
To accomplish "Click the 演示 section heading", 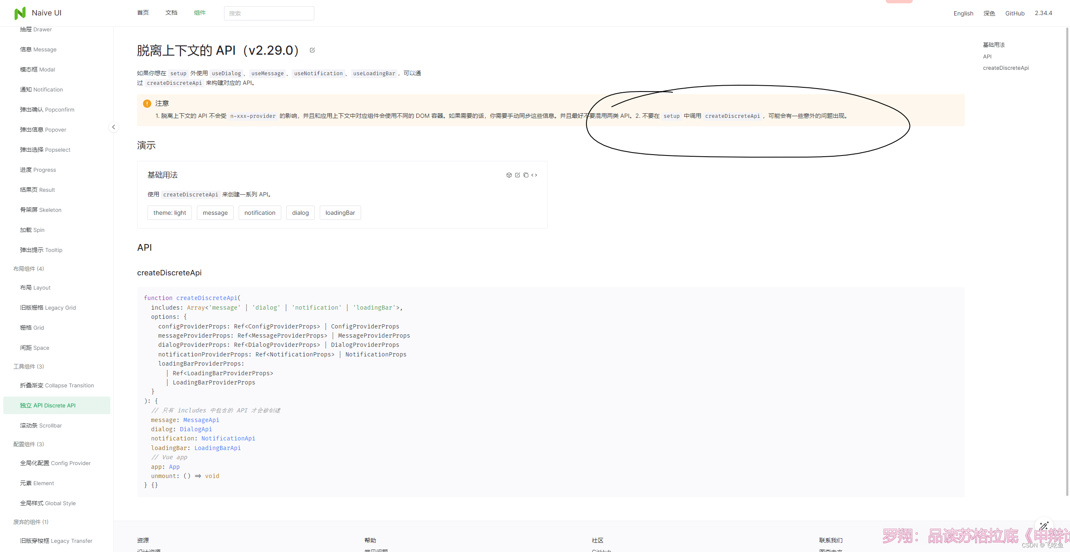I will [x=146, y=145].
